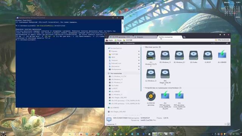This screenshot has width=242, height=136.
Task: Switch to the N: DVD-дисковод tab
Action: pos(121,37)
